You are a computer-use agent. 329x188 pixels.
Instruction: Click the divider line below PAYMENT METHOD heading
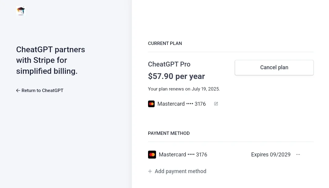pyautogui.click(x=231, y=142)
